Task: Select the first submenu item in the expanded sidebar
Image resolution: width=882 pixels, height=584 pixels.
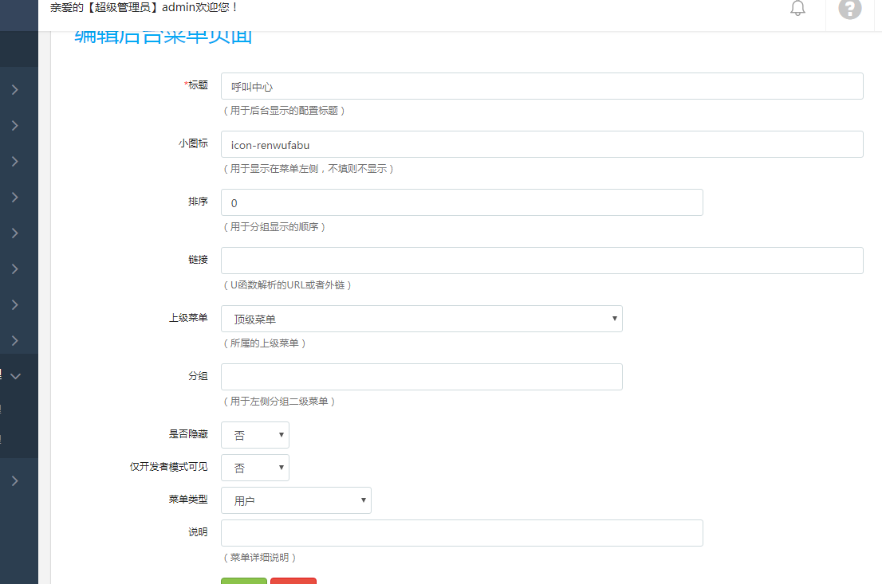Action: pos(8,409)
